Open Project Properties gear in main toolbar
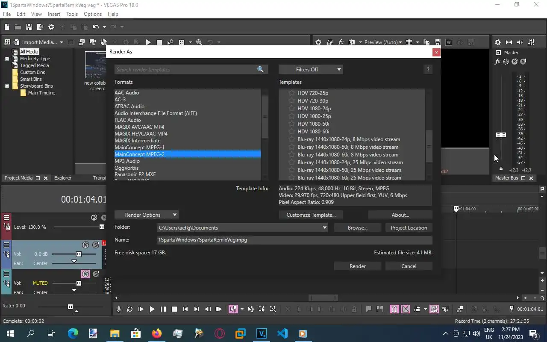The image size is (547, 342). coord(51,27)
